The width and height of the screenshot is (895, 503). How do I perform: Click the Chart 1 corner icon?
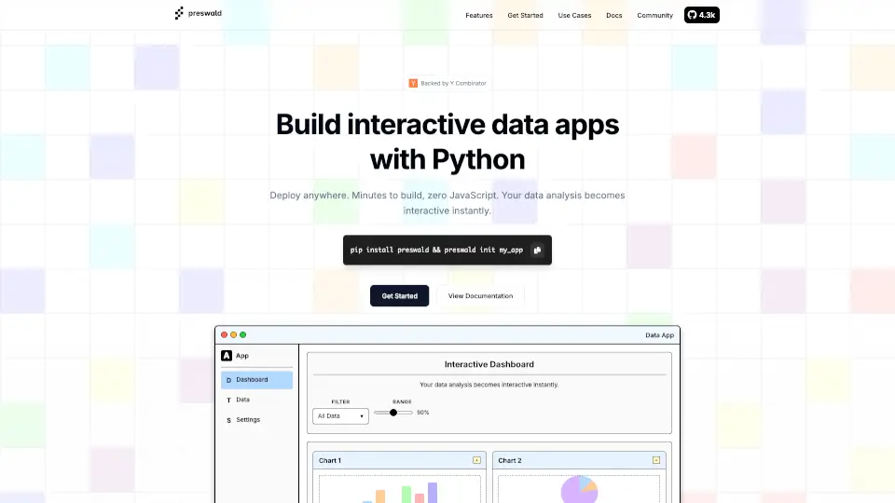pos(477,460)
